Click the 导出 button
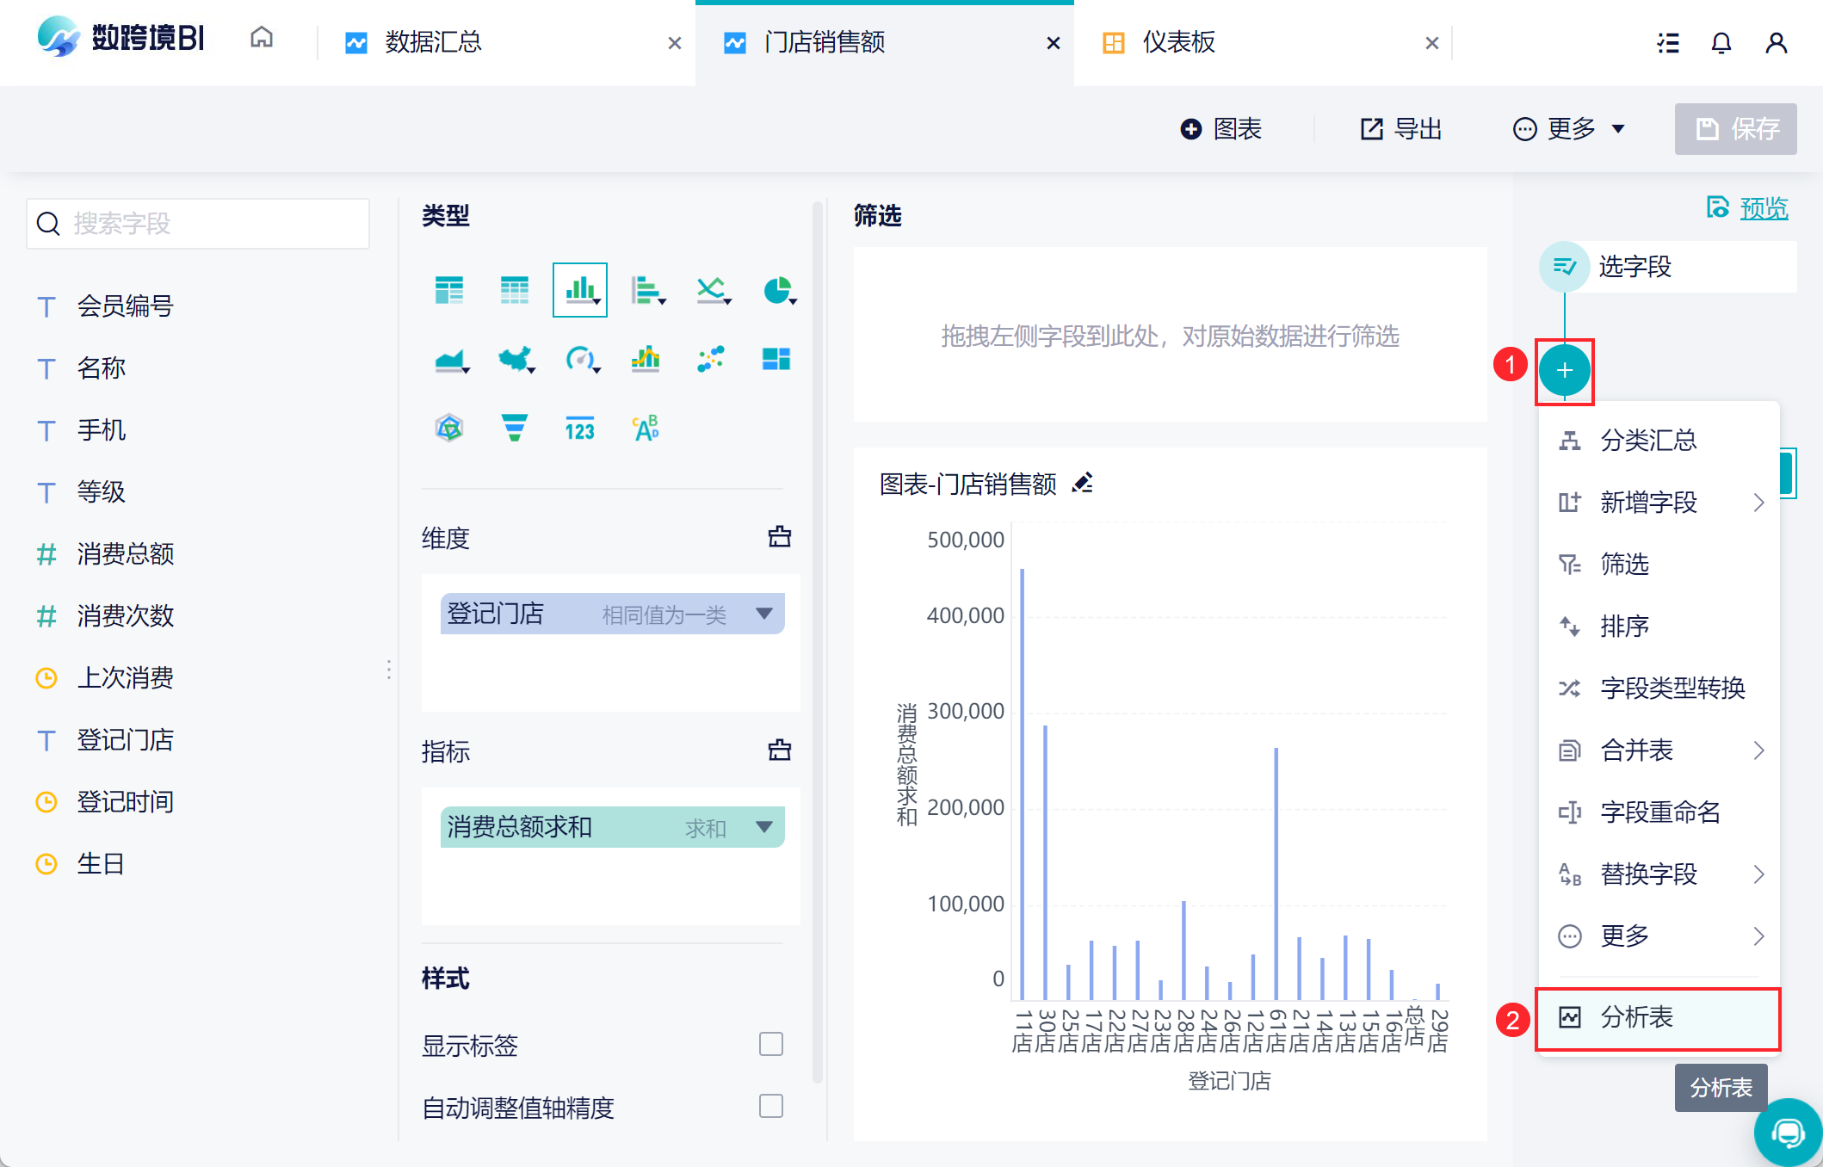Image resolution: width=1823 pixels, height=1167 pixels. 1401,129
